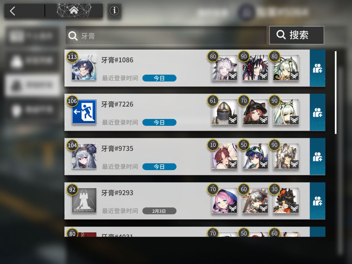View level 61 helmet support operator
352x264 pixels.
tap(224, 111)
